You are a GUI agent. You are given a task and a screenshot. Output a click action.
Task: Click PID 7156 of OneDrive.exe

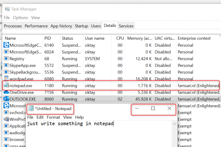click(x=49, y=92)
